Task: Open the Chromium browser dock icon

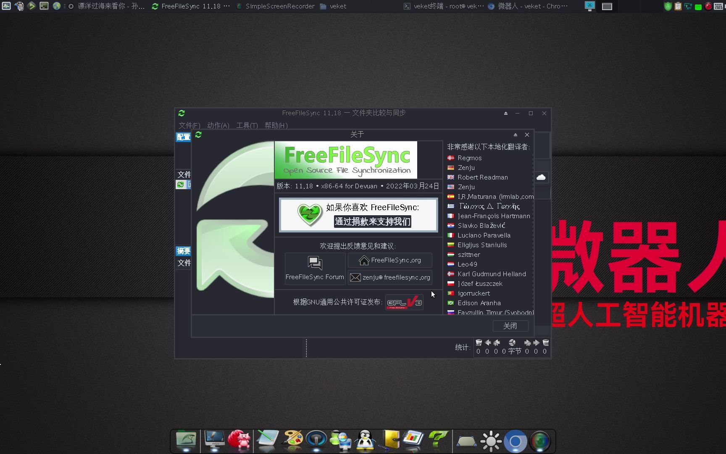Action: click(x=516, y=441)
